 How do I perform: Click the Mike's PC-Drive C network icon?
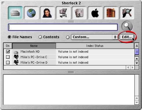click(x=16, y=57)
